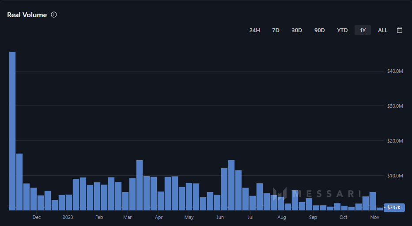
Task: Click the 2023 label on the x-axis
Action: coord(68,217)
